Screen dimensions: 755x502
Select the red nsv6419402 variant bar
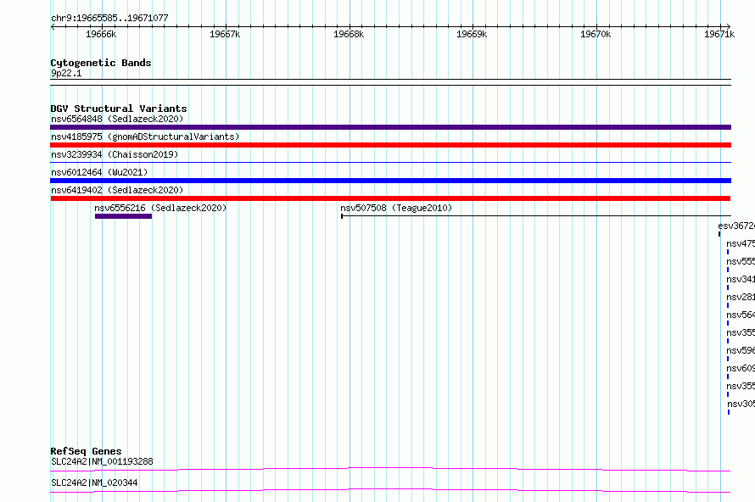[x=390, y=198]
